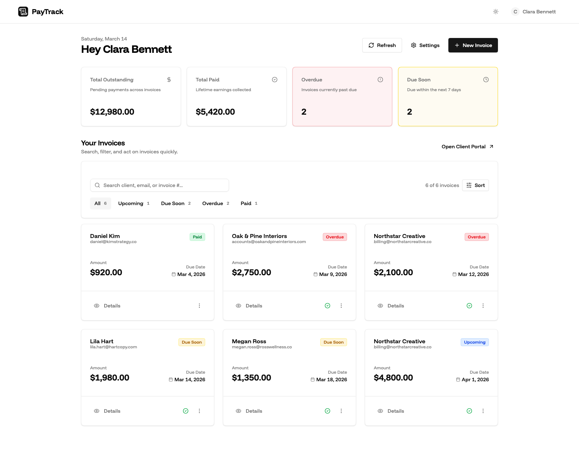The width and height of the screenshot is (579, 463).
Task: Mark Lila Hart's invoice paid with the checkmark
Action: pyautogui.click(x=186, y=411)
